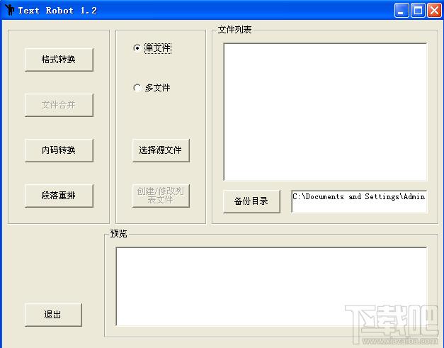444x348 pixels.
Task: Click the 格式转换 button
Action: tap(59, 60)
